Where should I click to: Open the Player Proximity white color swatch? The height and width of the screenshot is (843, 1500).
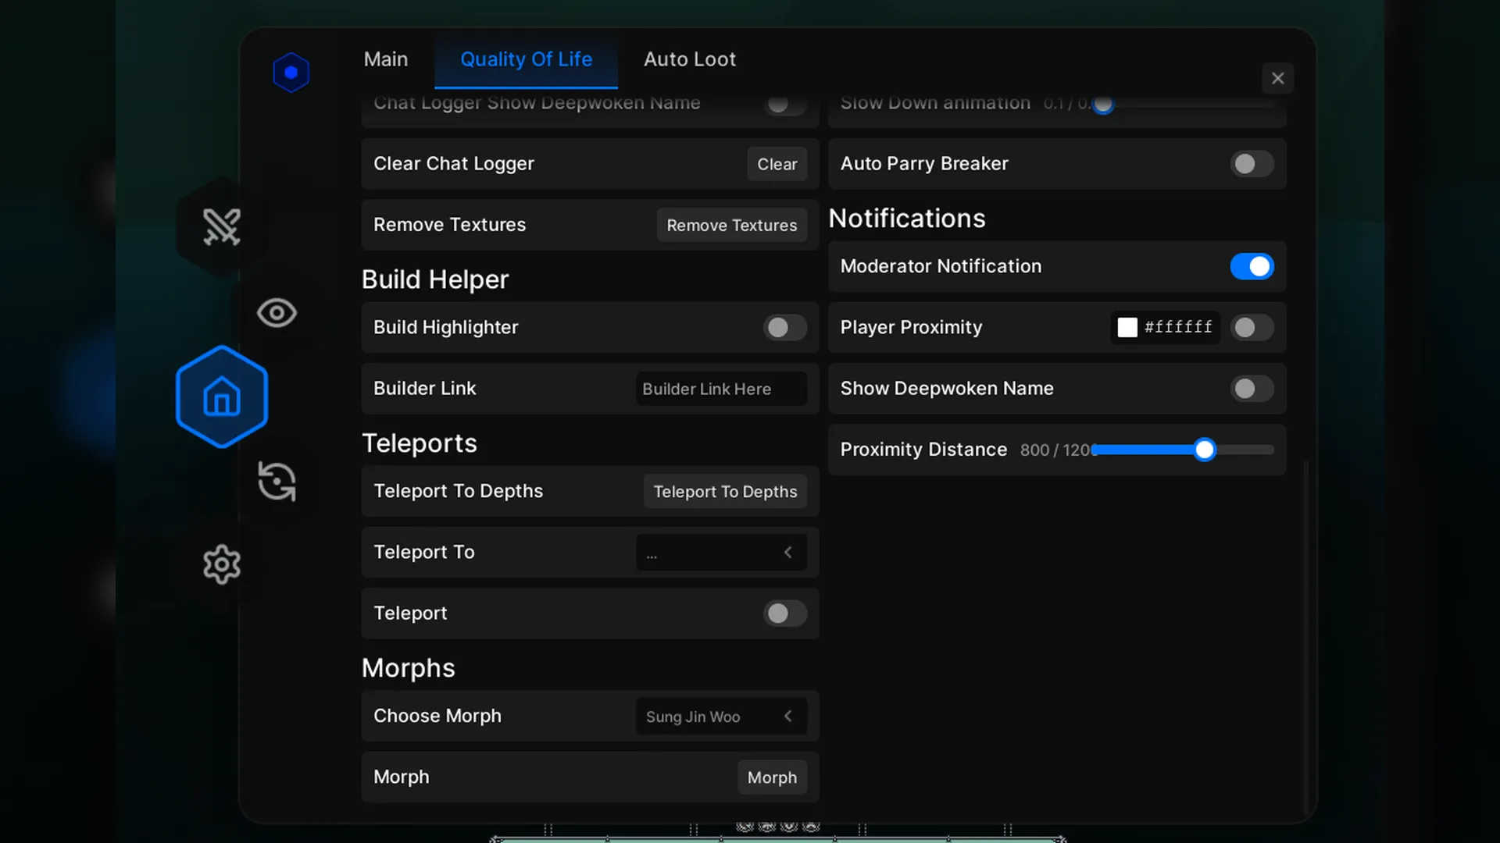pos(1127,328)
